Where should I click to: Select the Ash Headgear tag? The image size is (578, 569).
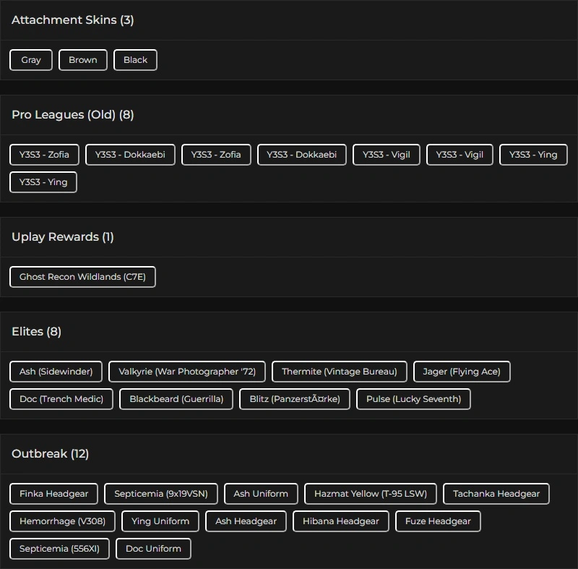[246, 521]
